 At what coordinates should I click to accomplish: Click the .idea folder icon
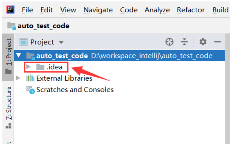coord(40,67)
